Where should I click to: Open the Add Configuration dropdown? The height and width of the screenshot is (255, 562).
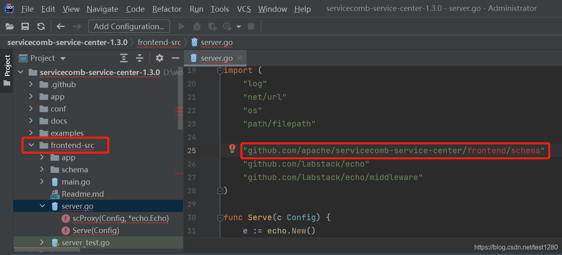click(x=129, y=26)
